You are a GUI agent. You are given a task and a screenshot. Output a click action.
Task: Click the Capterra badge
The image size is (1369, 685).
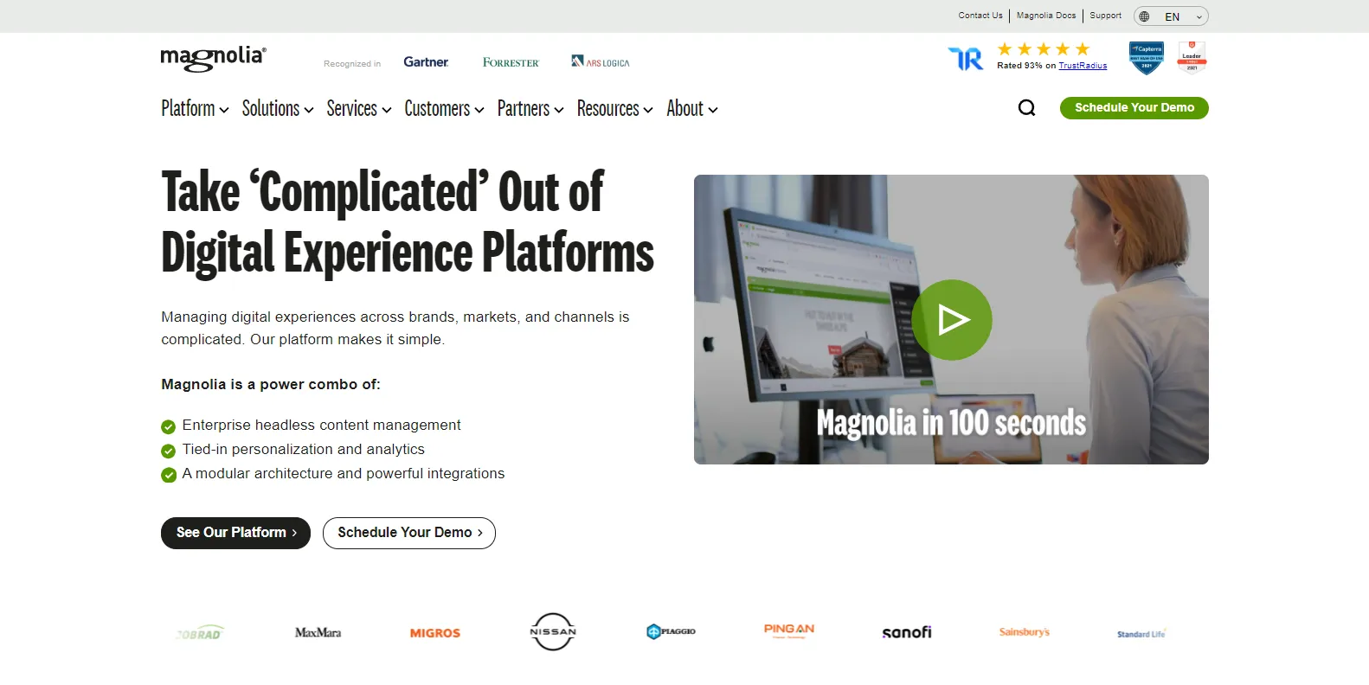[1147, 58]
